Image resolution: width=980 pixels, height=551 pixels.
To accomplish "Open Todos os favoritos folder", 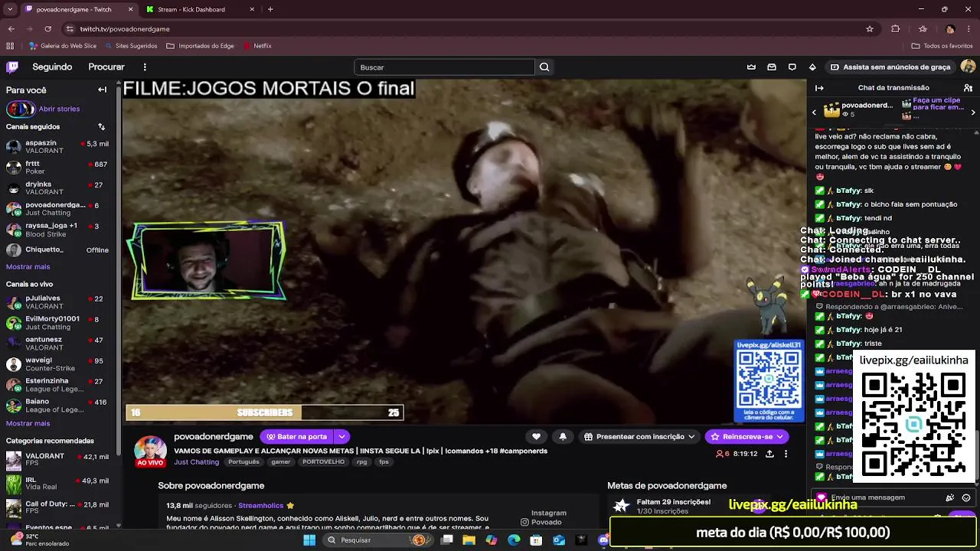I will click(x=942, y=46).
